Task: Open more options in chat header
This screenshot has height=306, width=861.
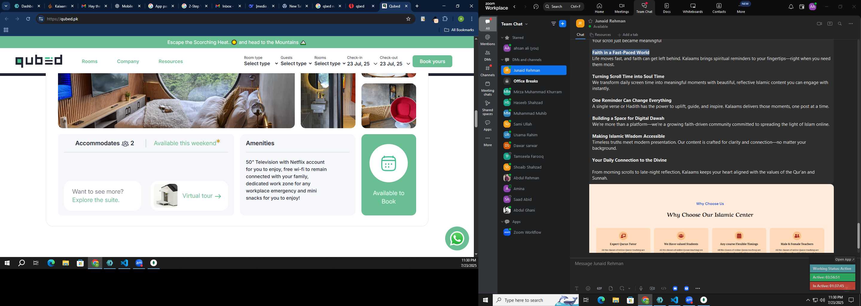Action: [x=851, y=24]
